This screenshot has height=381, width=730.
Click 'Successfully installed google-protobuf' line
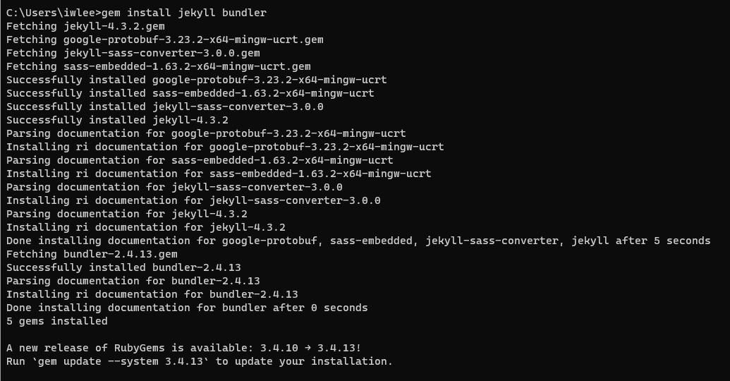point(197,80)
